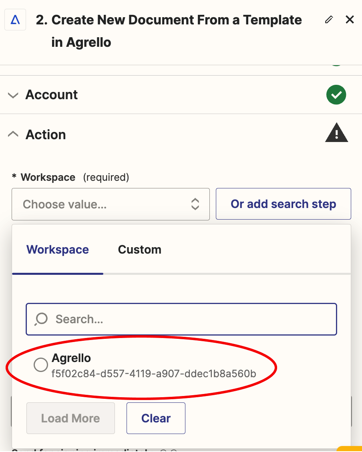Viewport: 362px width, 452px height.
Task: Click the Clear button
Action: click(156, 418)
